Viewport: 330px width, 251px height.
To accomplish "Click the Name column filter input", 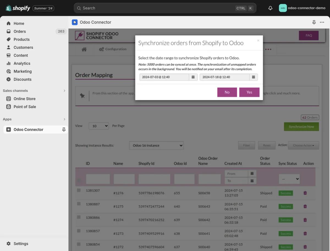I will click(x=124, y=179).
